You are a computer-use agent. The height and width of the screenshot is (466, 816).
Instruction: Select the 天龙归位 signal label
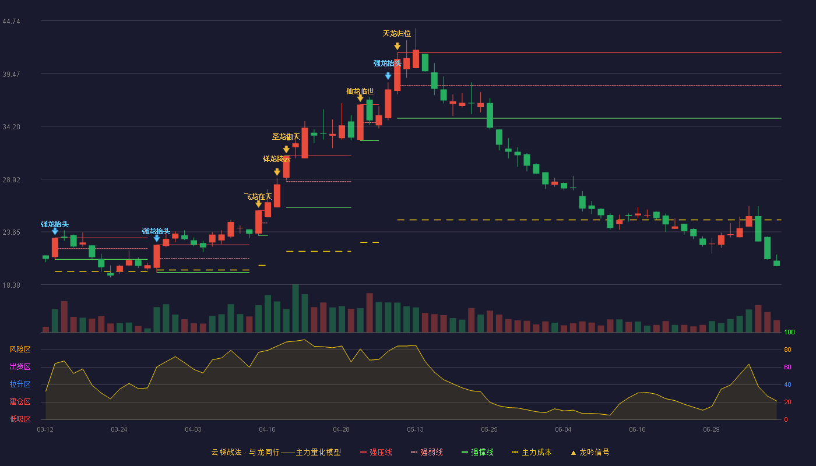[x=397, y=34]
